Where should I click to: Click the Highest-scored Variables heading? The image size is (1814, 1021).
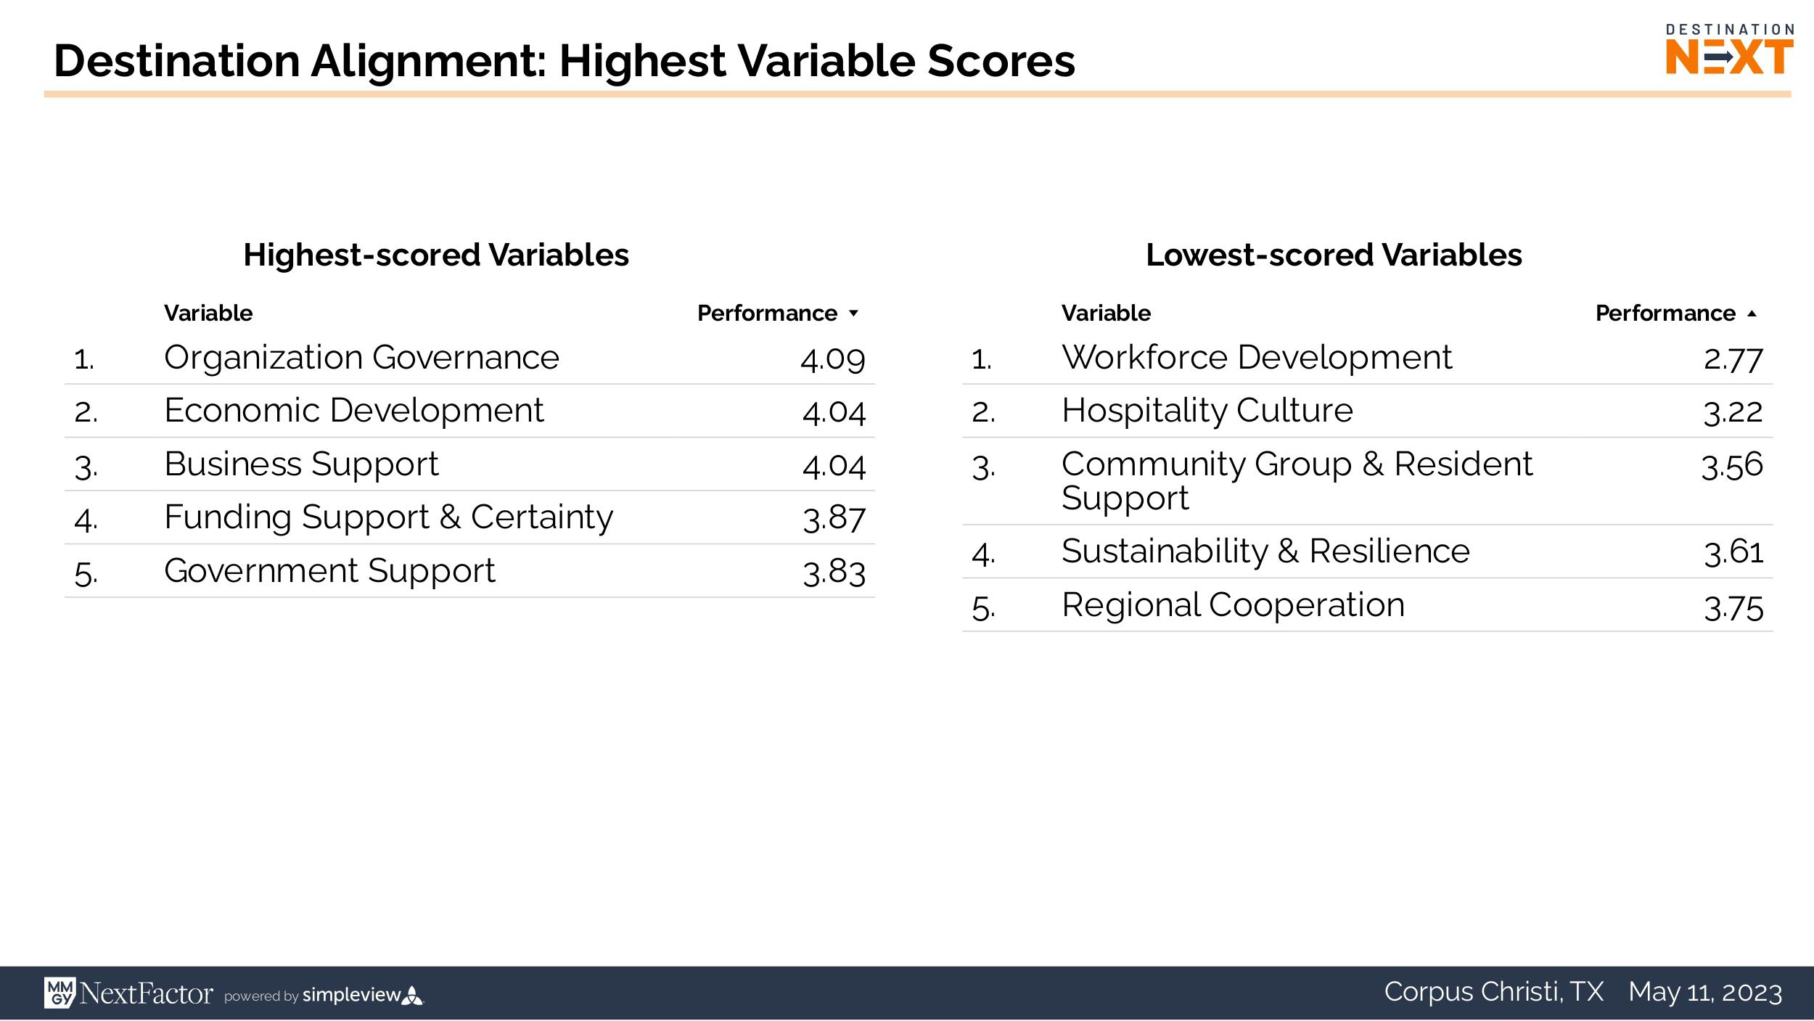(436, 255)
